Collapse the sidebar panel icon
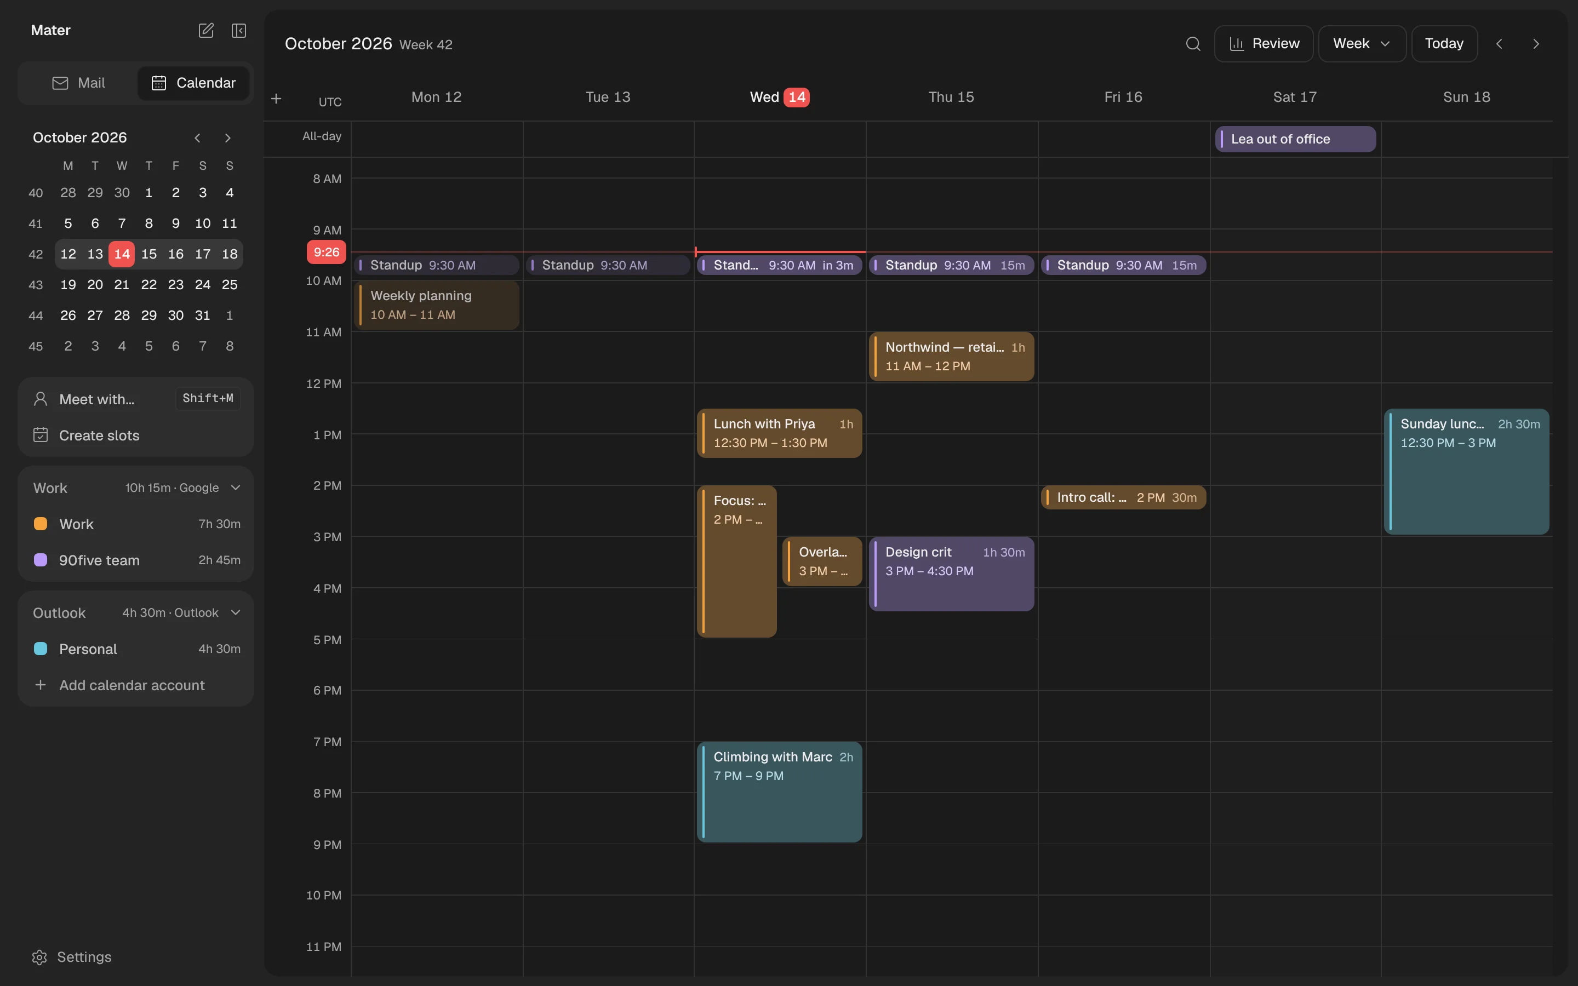The height and width of the screenshot is (986, 1578). [x=239, y=31]
